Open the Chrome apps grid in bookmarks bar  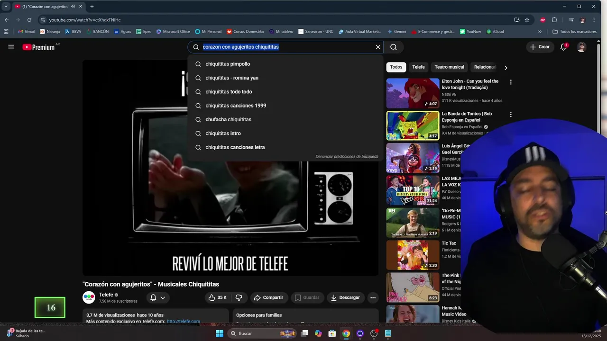(6, 32)
